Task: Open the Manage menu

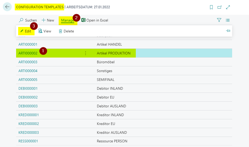Action: coord(68,20)
